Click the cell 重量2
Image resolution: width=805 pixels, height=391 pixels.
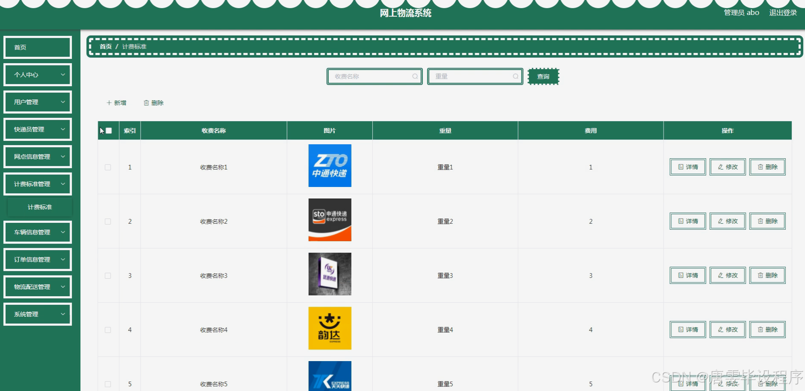[x=445, y=222]
